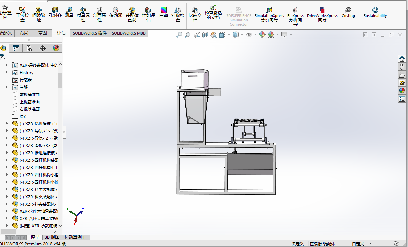Select the 模型 model bottom tab
This screenshot has height=247, width=408.
click(35, 237)
